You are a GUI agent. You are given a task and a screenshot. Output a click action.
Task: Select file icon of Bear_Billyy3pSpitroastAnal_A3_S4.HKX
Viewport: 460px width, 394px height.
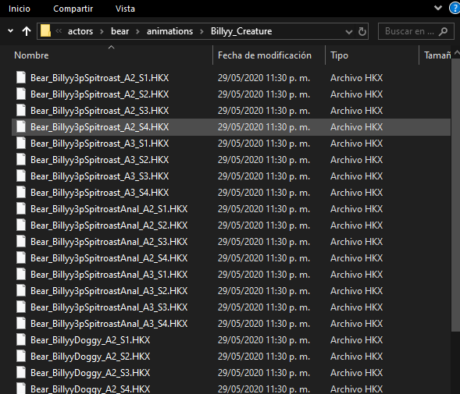click(21, 324)
